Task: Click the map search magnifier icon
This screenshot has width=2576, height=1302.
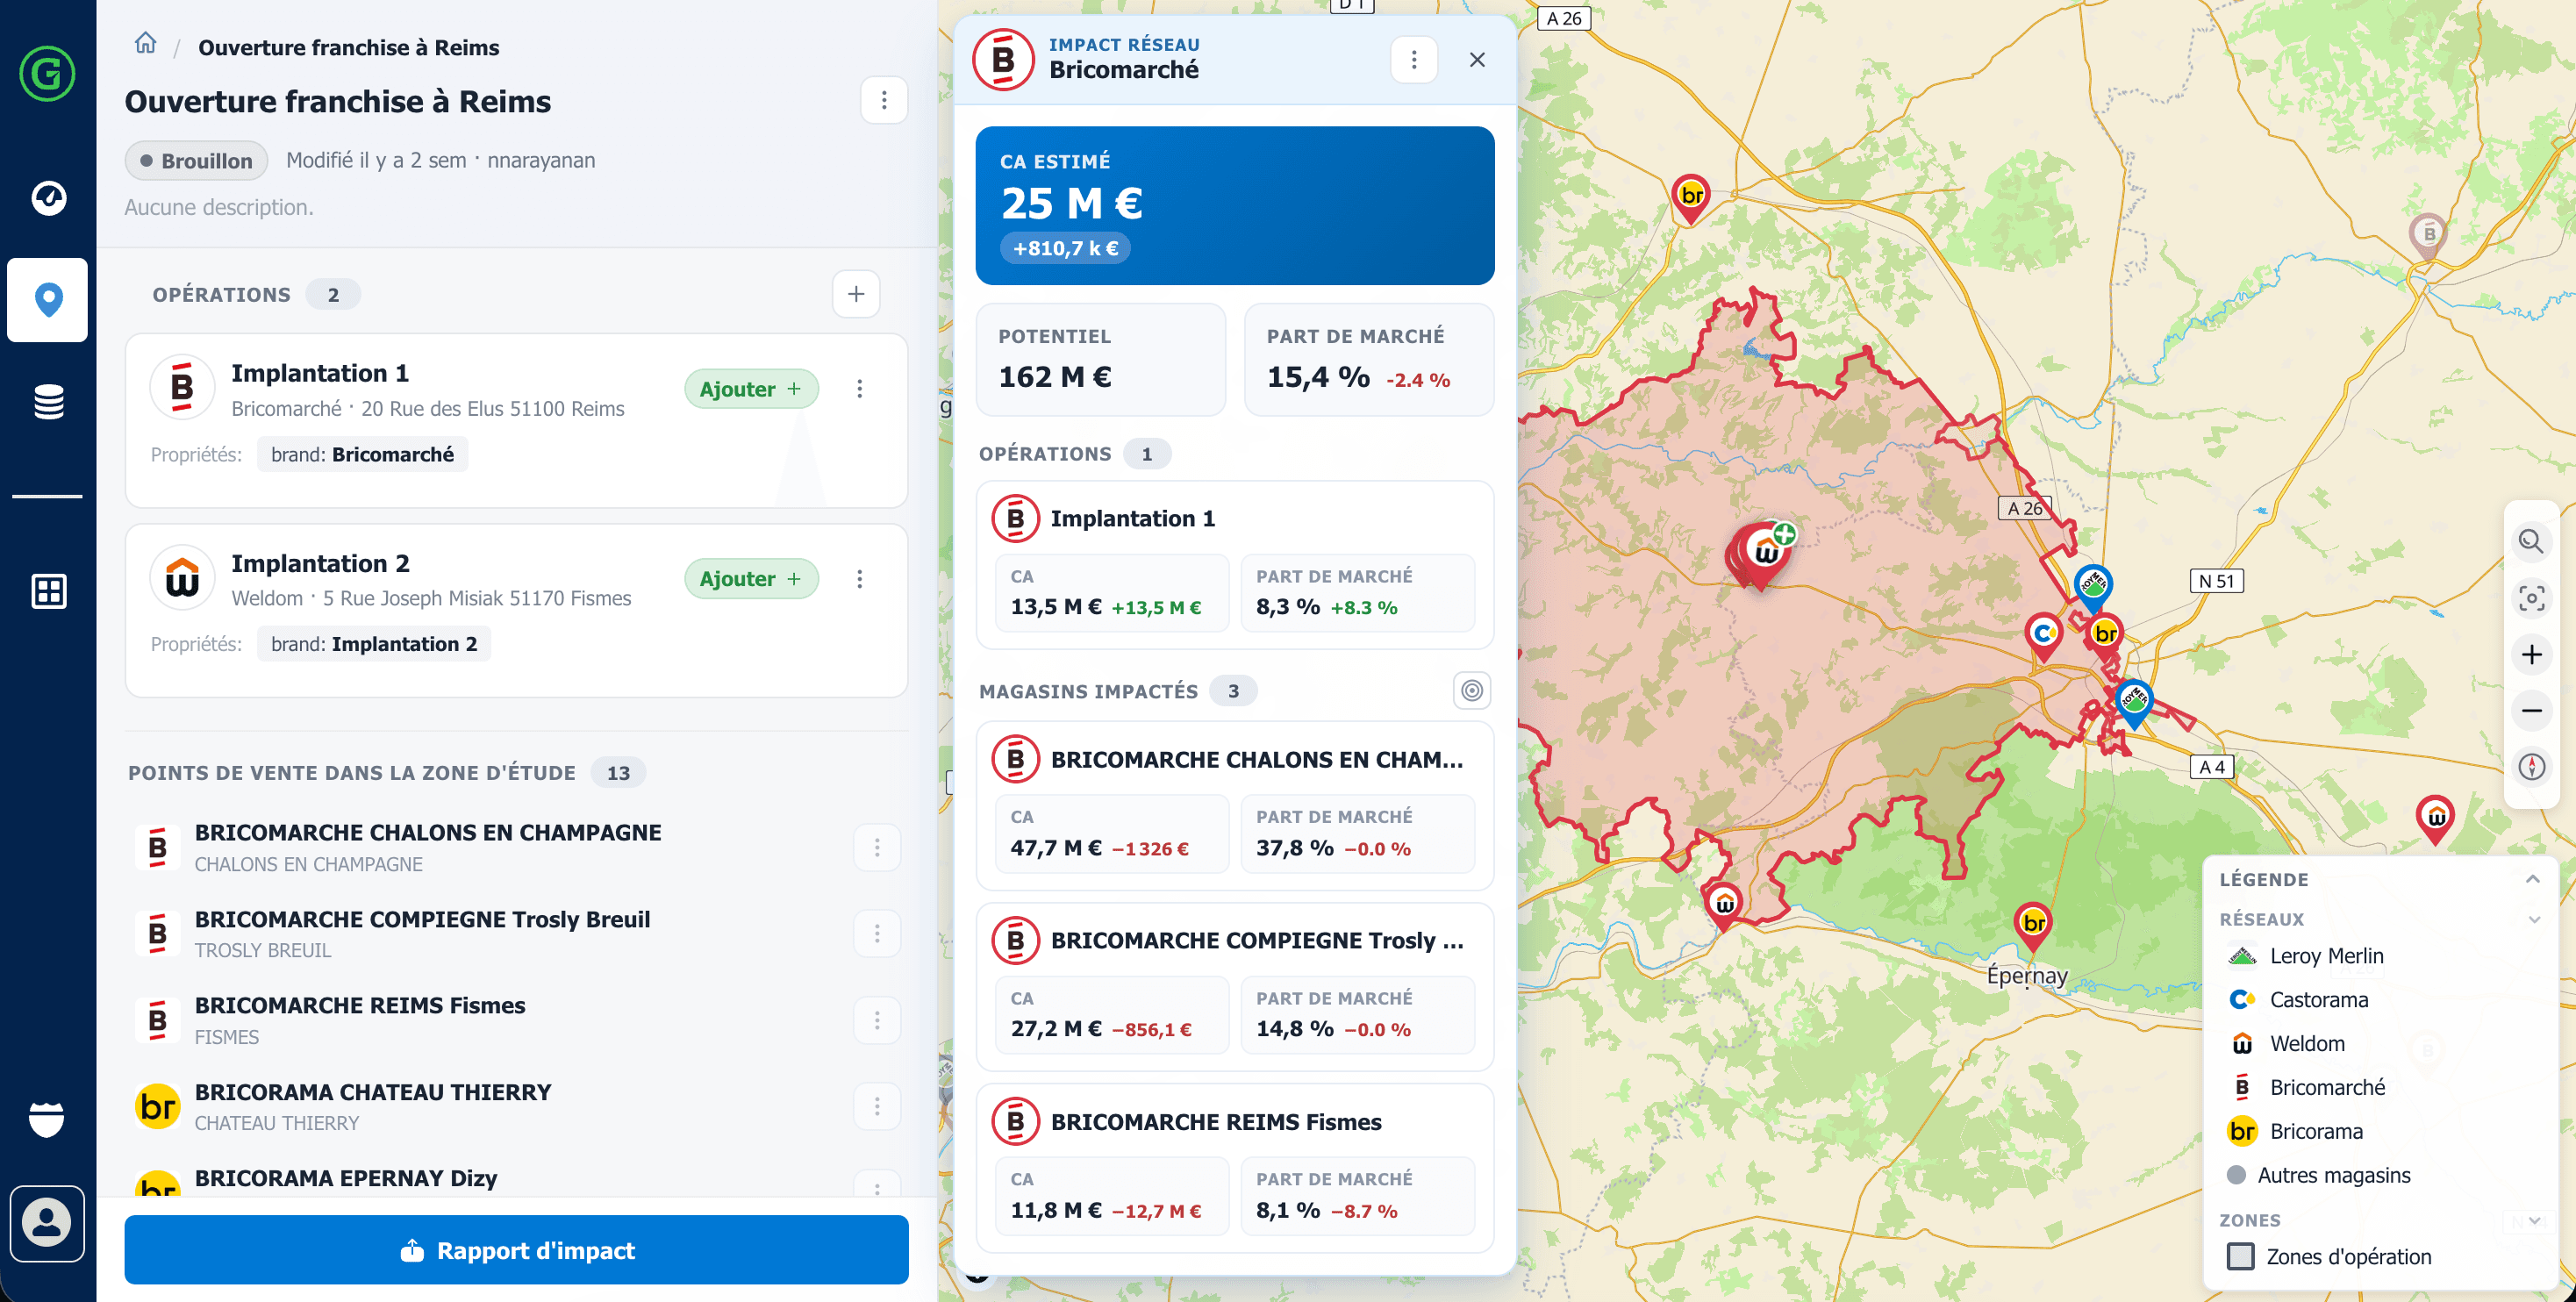Action: point(2531,542)
